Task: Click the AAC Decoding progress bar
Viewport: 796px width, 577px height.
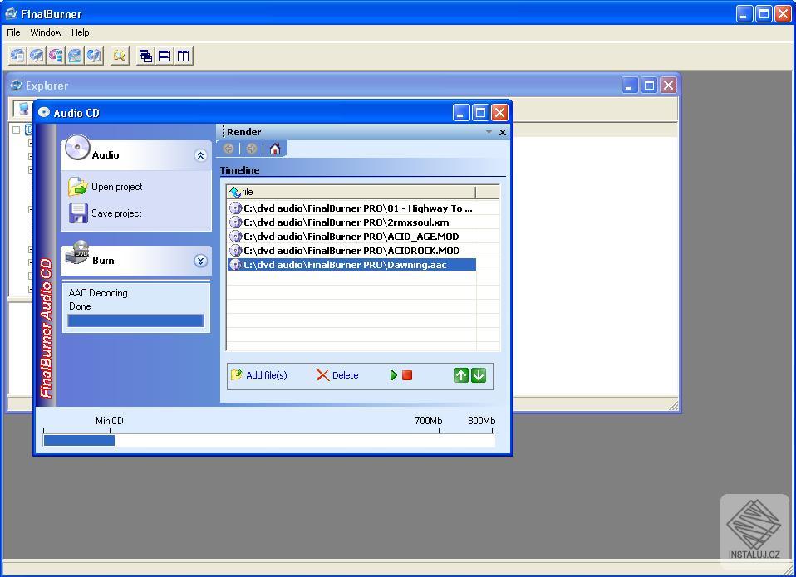Action: click(136, 320)
